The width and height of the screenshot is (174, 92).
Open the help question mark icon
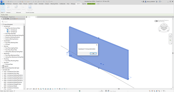coord(160,2)
